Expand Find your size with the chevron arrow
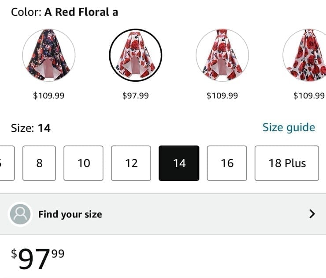Screen dimensions: 326x278 tap(312, 214)
